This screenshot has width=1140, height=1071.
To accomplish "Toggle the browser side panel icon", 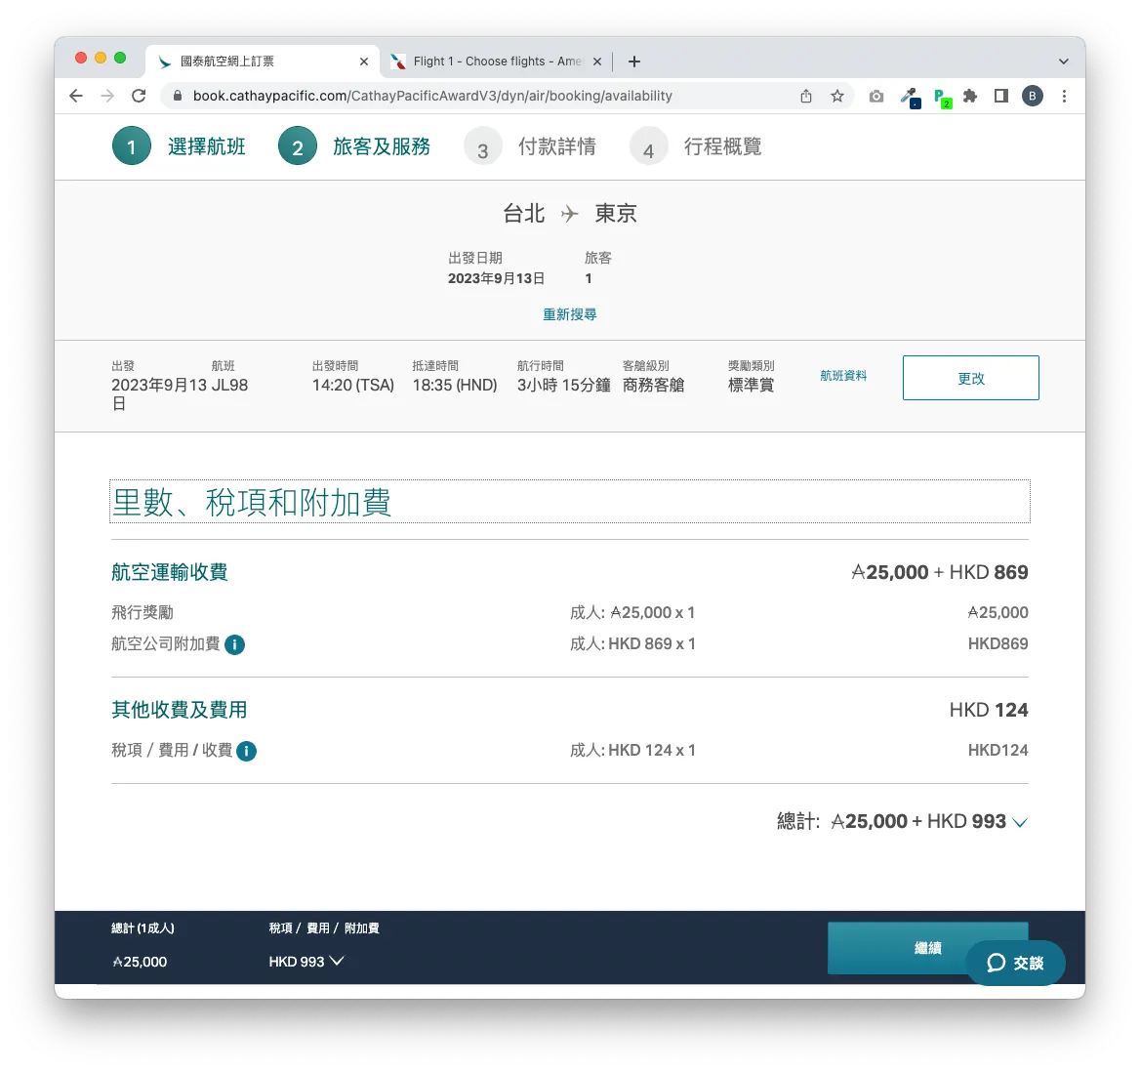I will point(1001,96).
